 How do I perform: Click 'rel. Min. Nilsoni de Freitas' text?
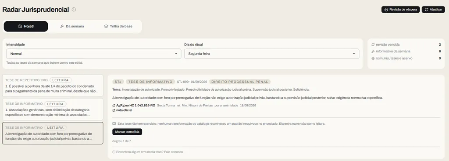pyautogui.click(x=195, y=106)
